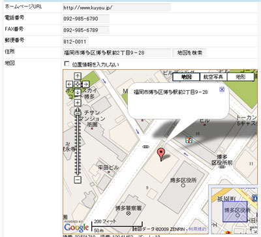Select the 地図 map type tab
The width and height of the screenshot is (261, 237).
click(186, 77)
